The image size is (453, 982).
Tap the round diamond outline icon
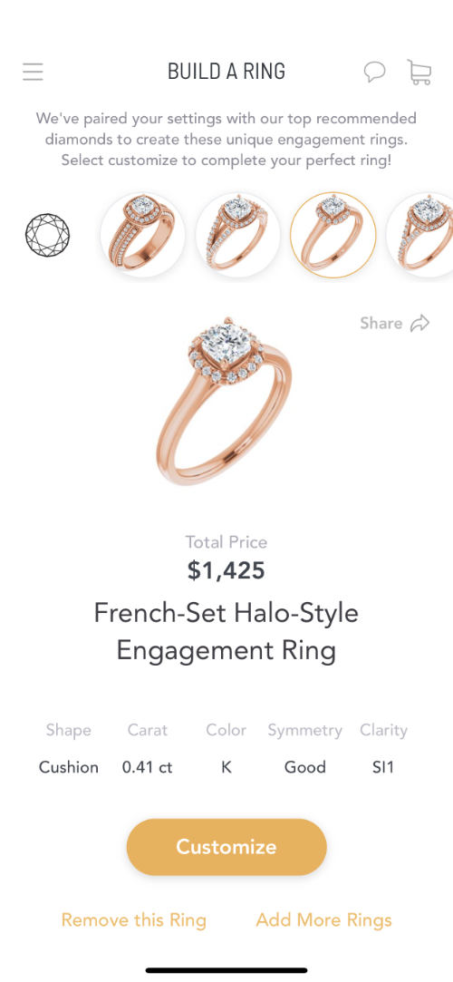pos(47,236)
